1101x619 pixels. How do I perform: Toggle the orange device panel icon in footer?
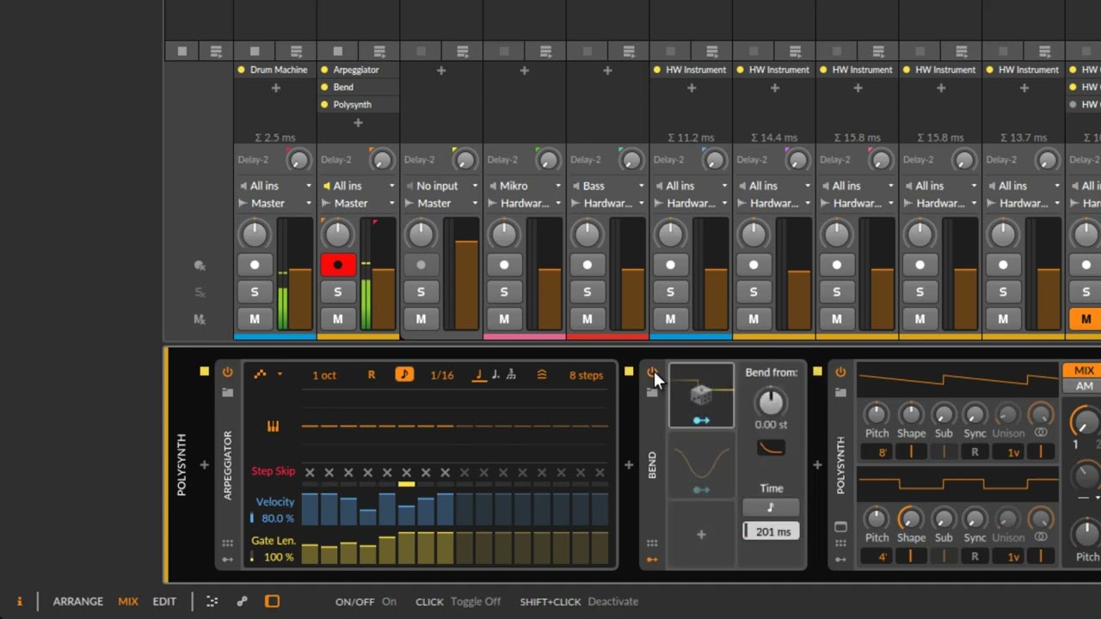coord(272,601)
